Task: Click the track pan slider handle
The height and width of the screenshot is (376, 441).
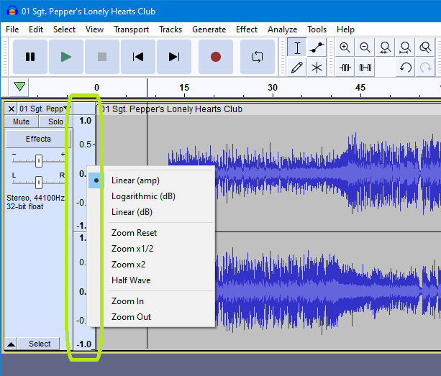Action: [39, 182]
